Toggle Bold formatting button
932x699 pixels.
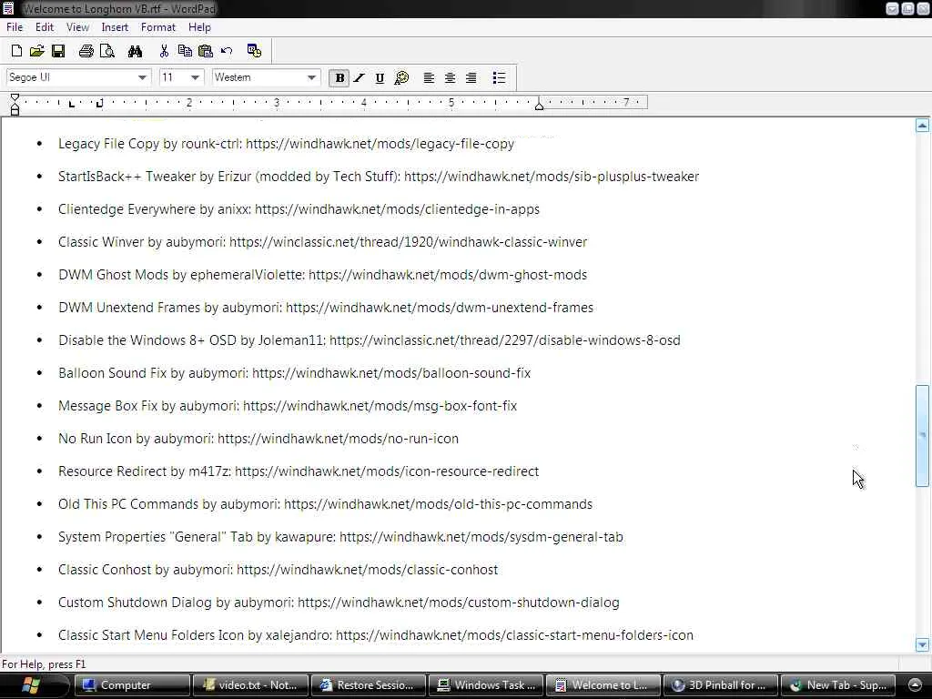339,78
